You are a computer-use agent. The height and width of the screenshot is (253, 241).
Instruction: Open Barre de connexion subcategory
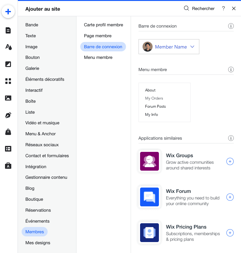tap(103, 47)
